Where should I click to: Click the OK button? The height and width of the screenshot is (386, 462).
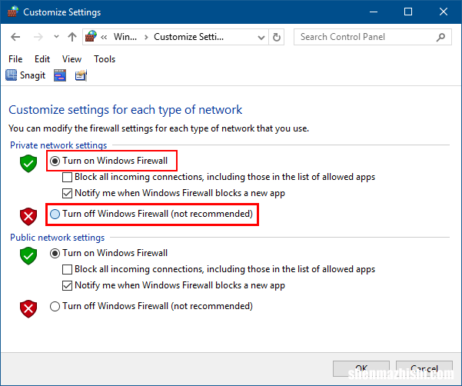point(361,368)
